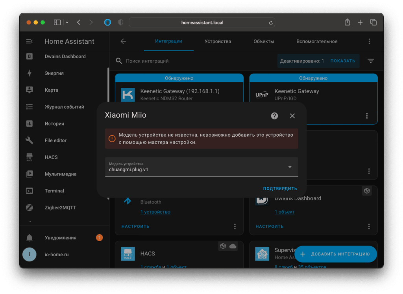Open Dwains Dashboard 1 объект link
The image size is (403, 294).
click(x=285, y=212)
